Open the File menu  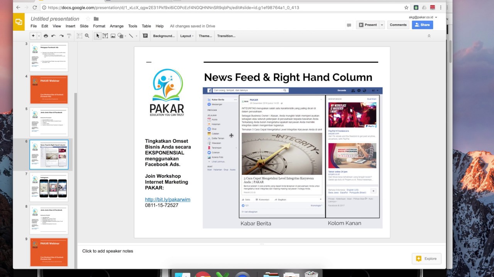pos(34,26)
